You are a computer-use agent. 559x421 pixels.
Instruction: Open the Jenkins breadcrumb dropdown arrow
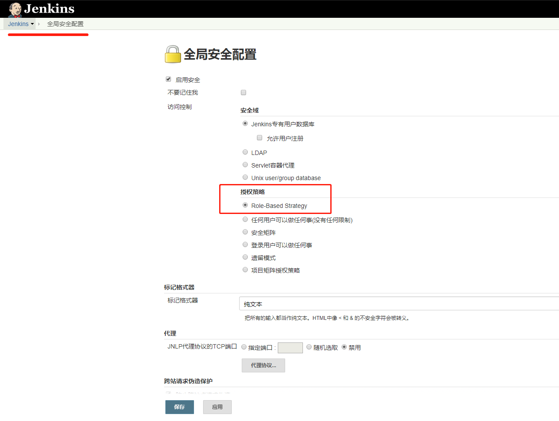(x=32, y=24)
